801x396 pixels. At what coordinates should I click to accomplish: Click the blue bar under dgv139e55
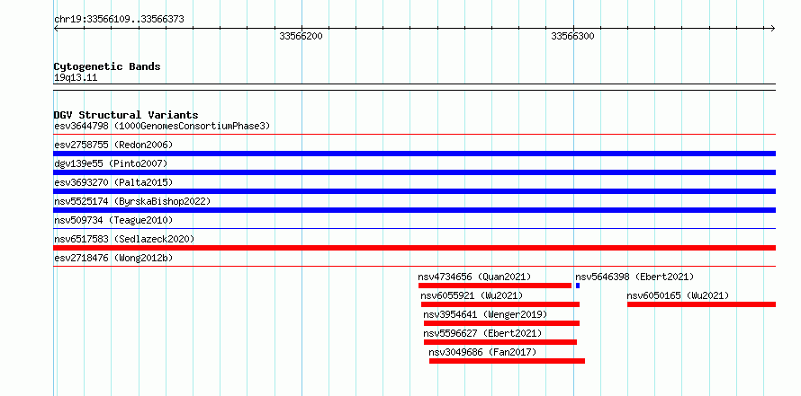tap(415, 172)
